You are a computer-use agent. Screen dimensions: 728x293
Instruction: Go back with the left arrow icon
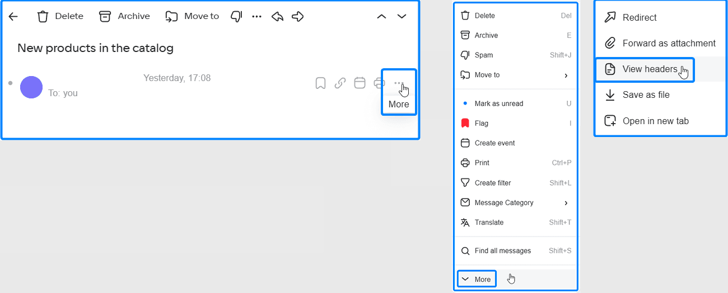tap(13, 16)
